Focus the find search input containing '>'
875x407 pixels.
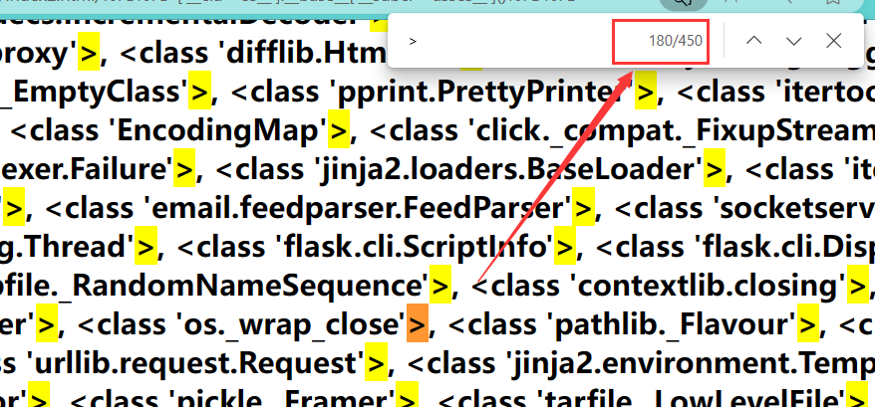pos(508,41)
